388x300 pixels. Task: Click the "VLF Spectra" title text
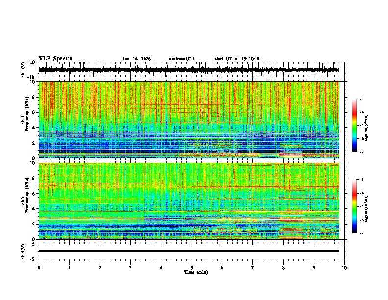55,59
